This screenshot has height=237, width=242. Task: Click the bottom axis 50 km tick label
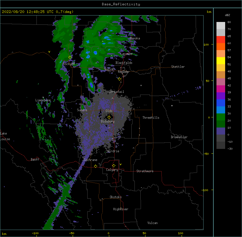point(144,233)
